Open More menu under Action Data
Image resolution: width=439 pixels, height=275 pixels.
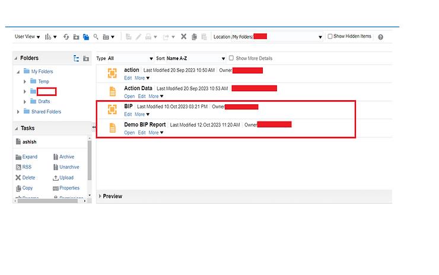click(x=155, y=96)
